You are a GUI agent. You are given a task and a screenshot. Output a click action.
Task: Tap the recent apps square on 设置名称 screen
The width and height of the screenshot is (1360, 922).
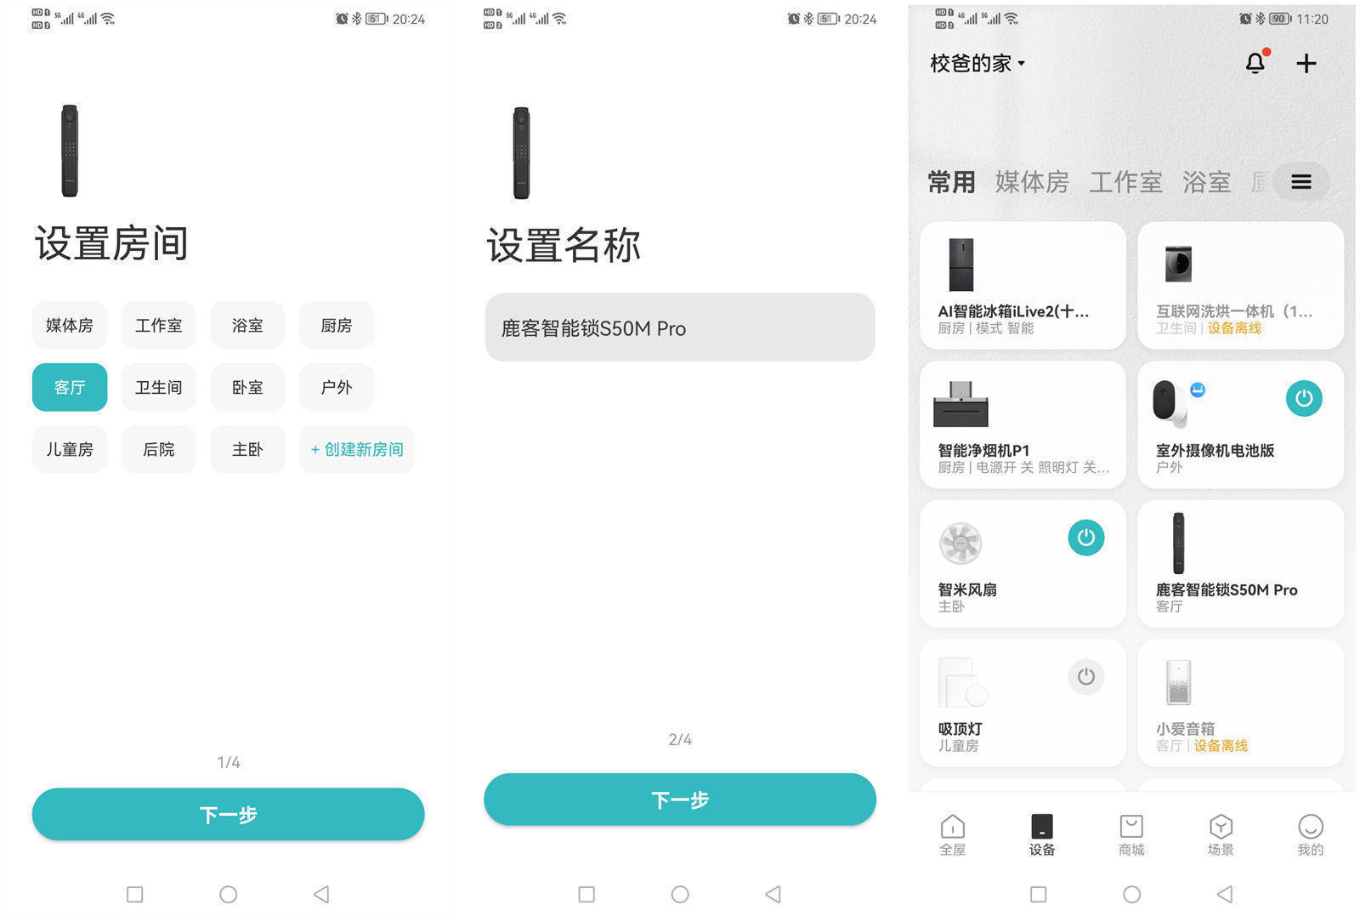click(586, 894)
